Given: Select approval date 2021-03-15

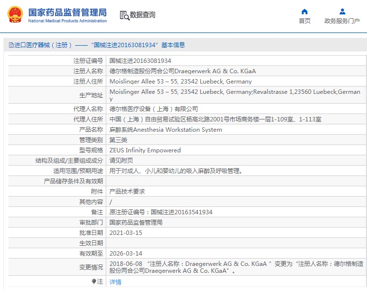Looking at the screenshot, I should point(125,233).
